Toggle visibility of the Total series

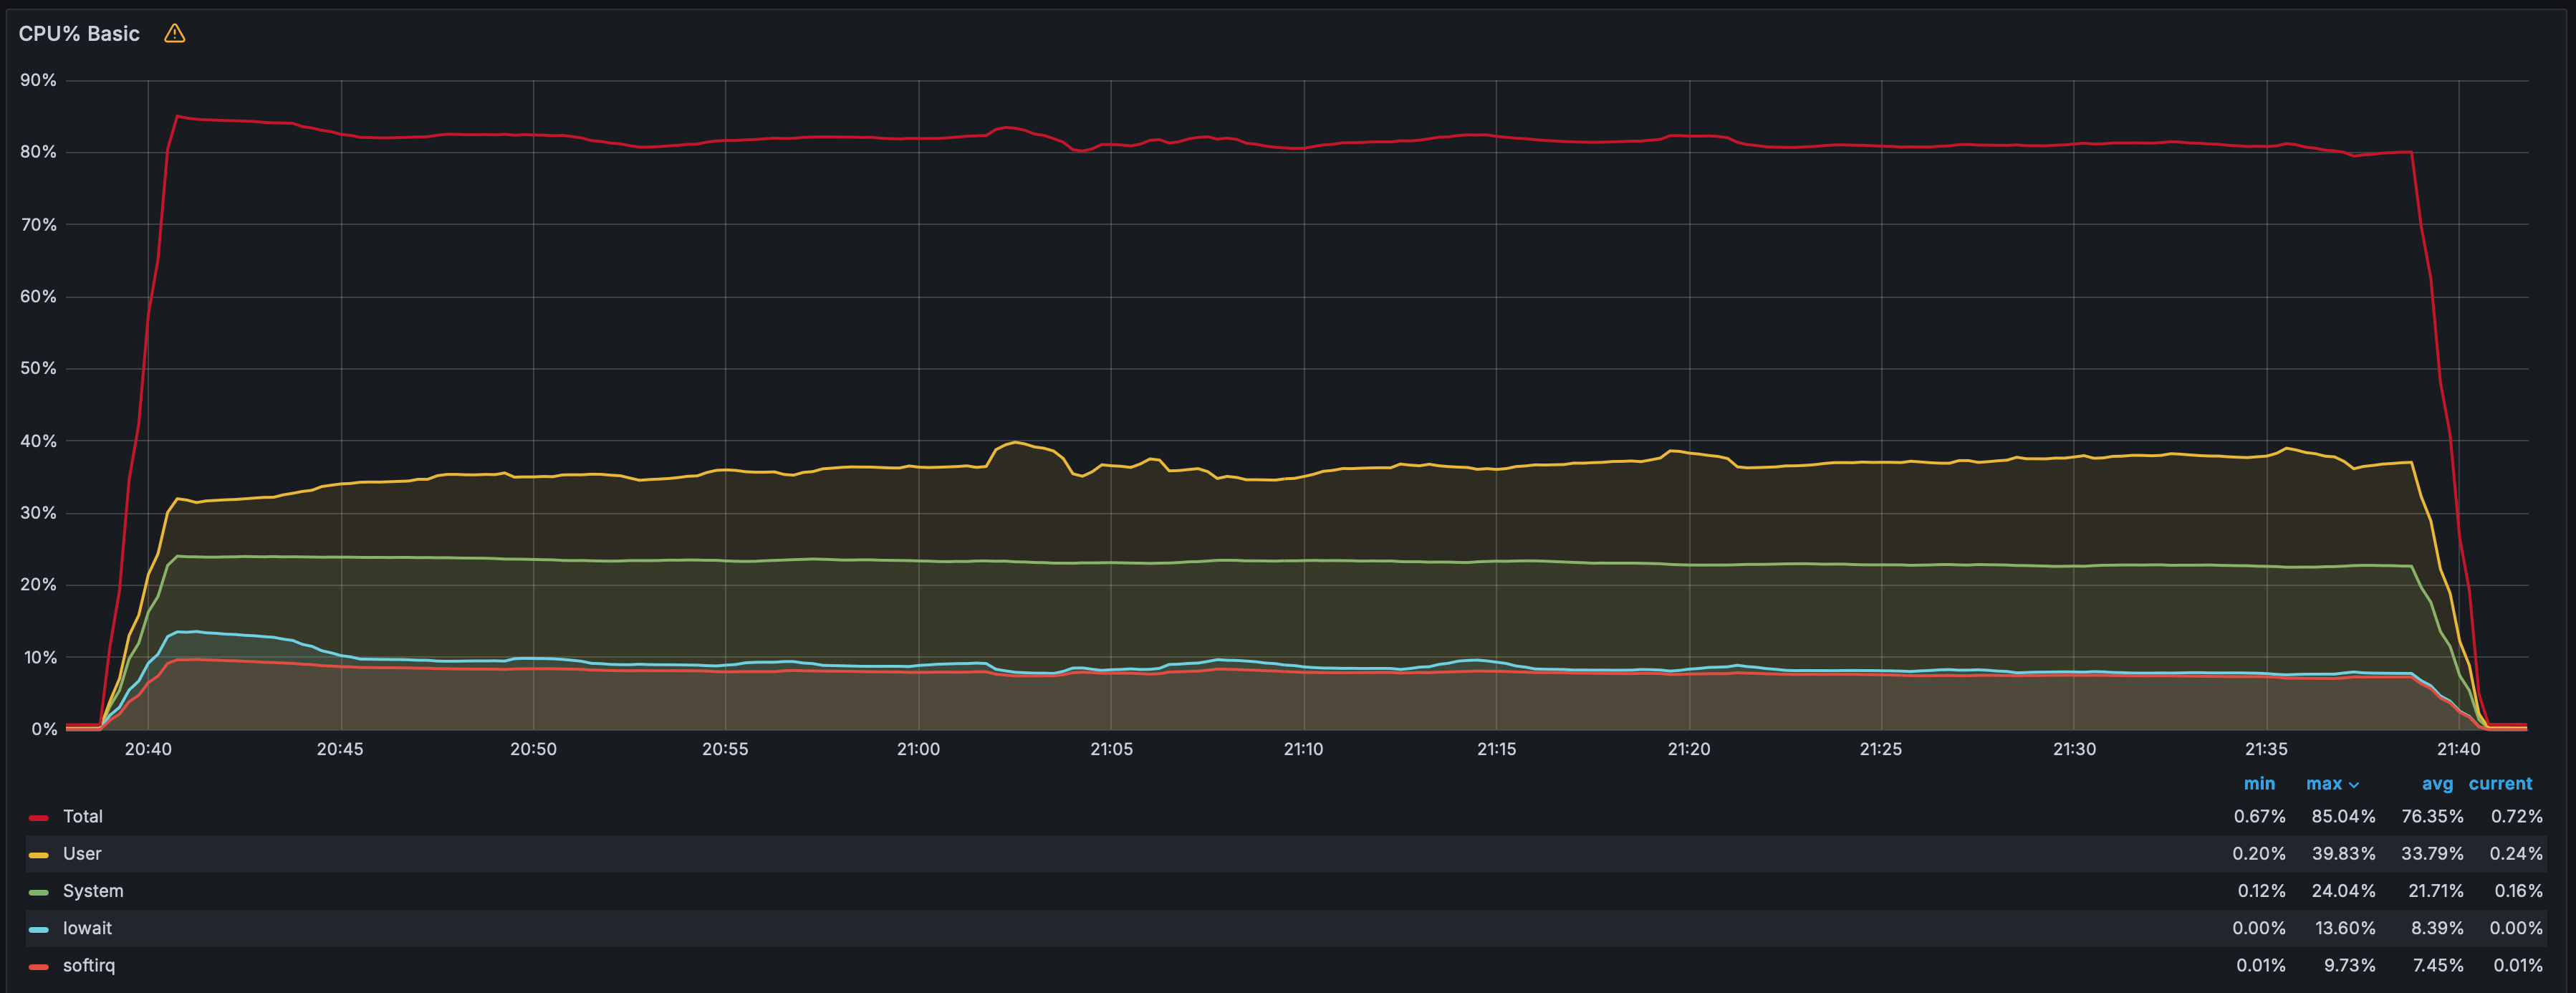(83, 816)
